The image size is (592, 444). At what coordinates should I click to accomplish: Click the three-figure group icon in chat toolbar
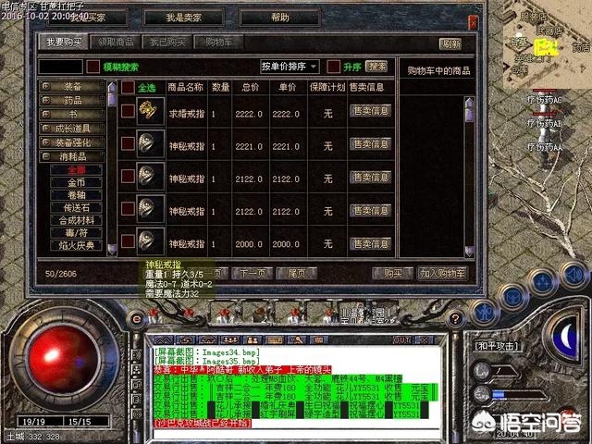(x=229, y=340)
